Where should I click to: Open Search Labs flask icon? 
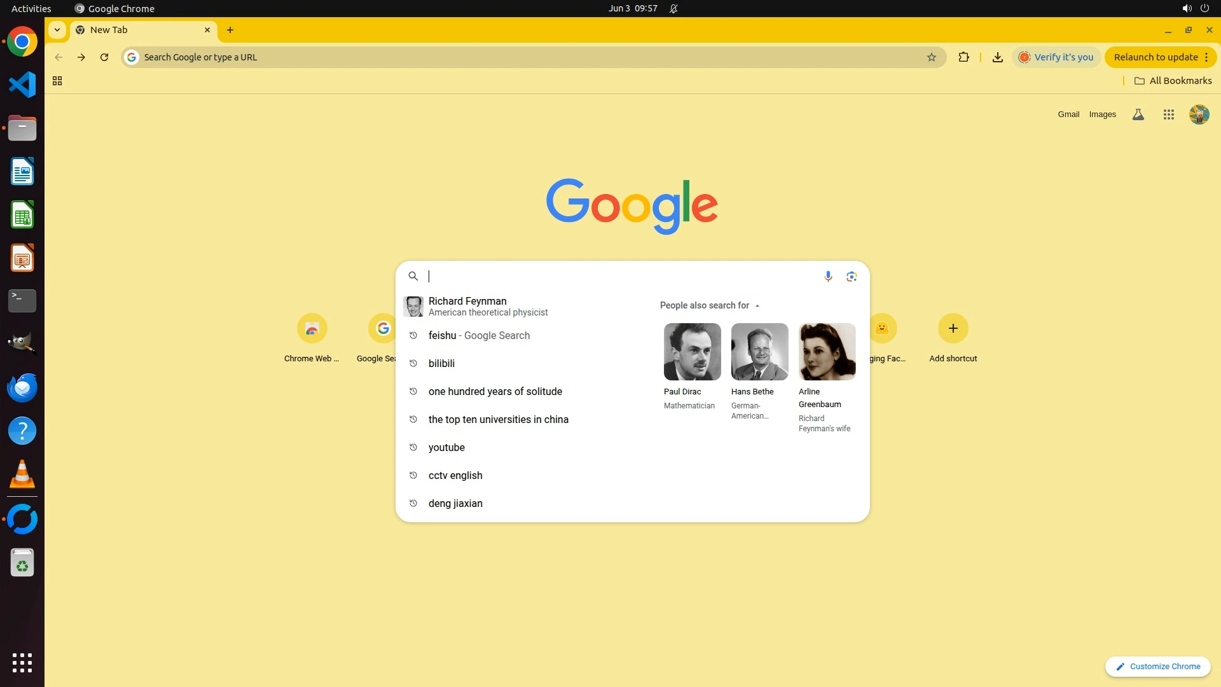pyautogui.click(x=1138, y=114)
